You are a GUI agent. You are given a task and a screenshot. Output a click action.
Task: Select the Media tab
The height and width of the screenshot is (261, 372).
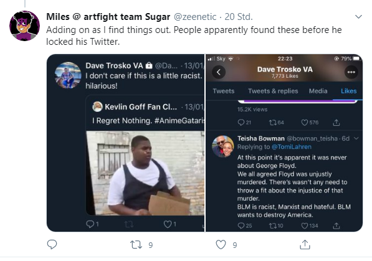tap(318, 91)
